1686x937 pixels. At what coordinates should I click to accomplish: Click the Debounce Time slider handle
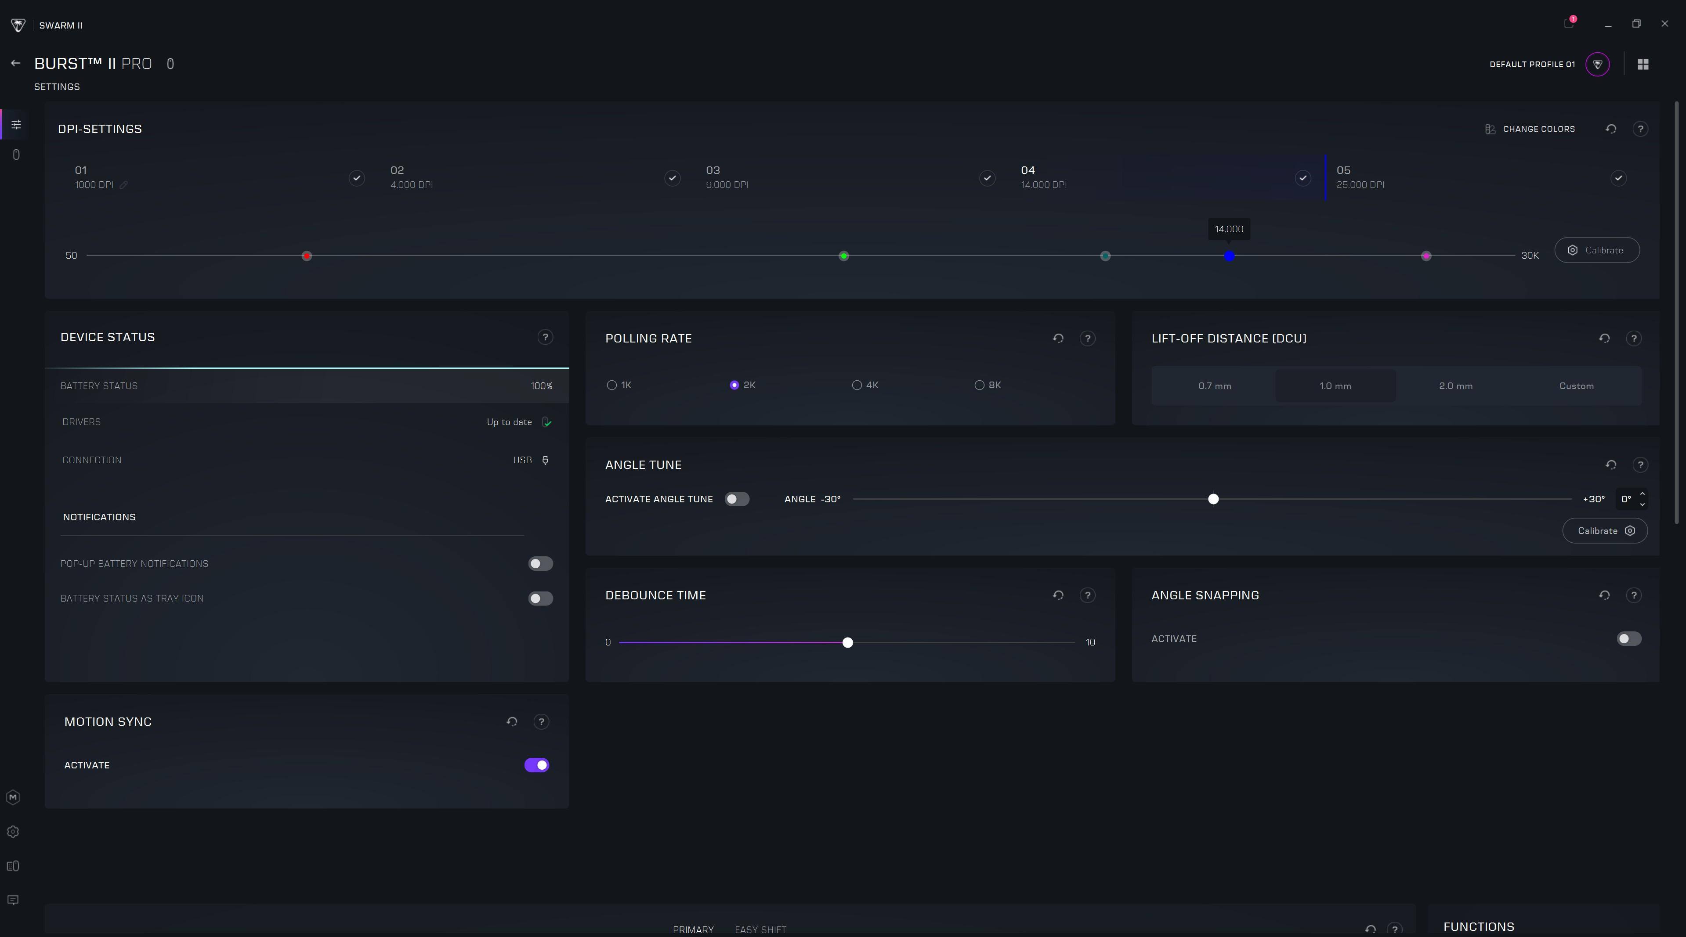(847, 642)
